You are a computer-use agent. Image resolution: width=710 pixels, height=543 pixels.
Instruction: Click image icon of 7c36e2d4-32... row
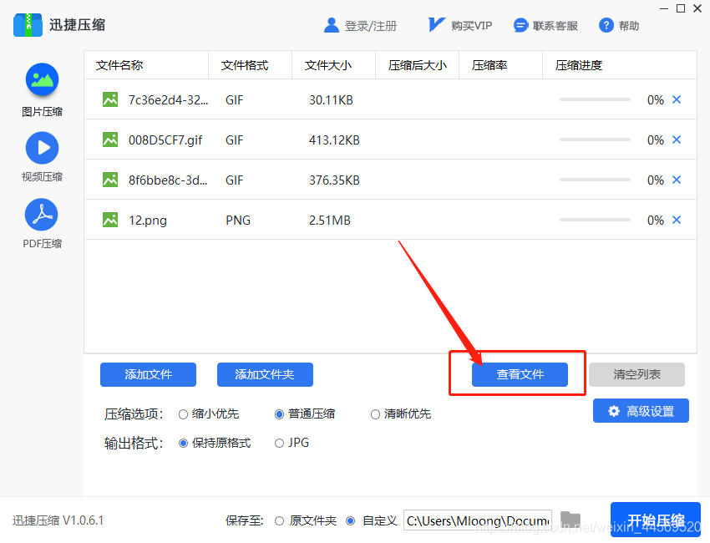click(110, 99)
